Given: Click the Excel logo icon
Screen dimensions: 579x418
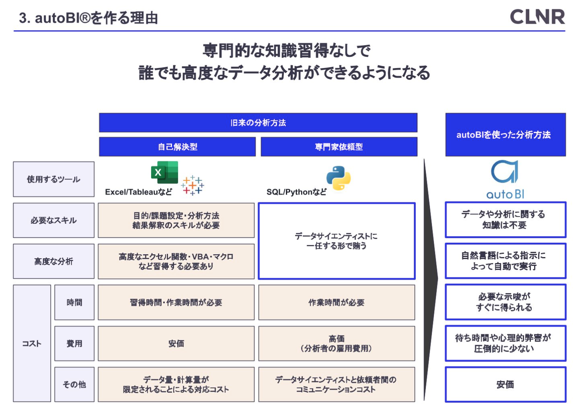Looking at the screenshot, I should click(164, 173).
